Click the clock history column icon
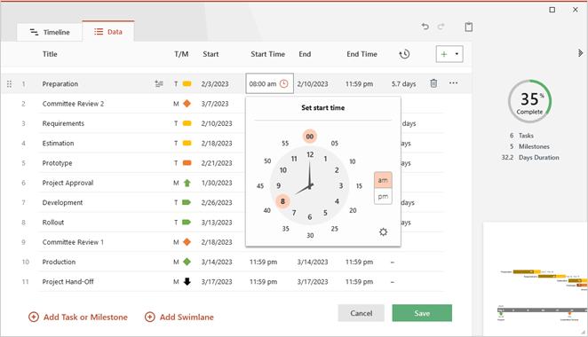Viewport: 588px width, 337px height. pos(404,54)
